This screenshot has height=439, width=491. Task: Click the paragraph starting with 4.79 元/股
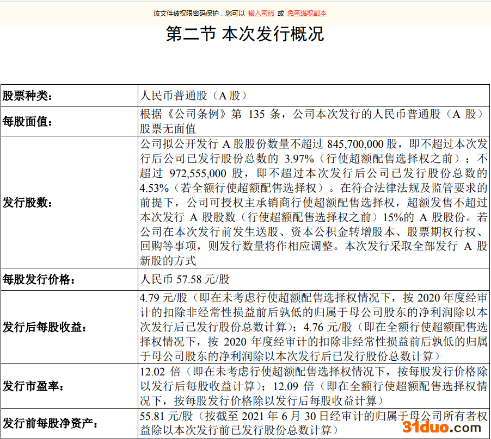click(x=313, y=328)
